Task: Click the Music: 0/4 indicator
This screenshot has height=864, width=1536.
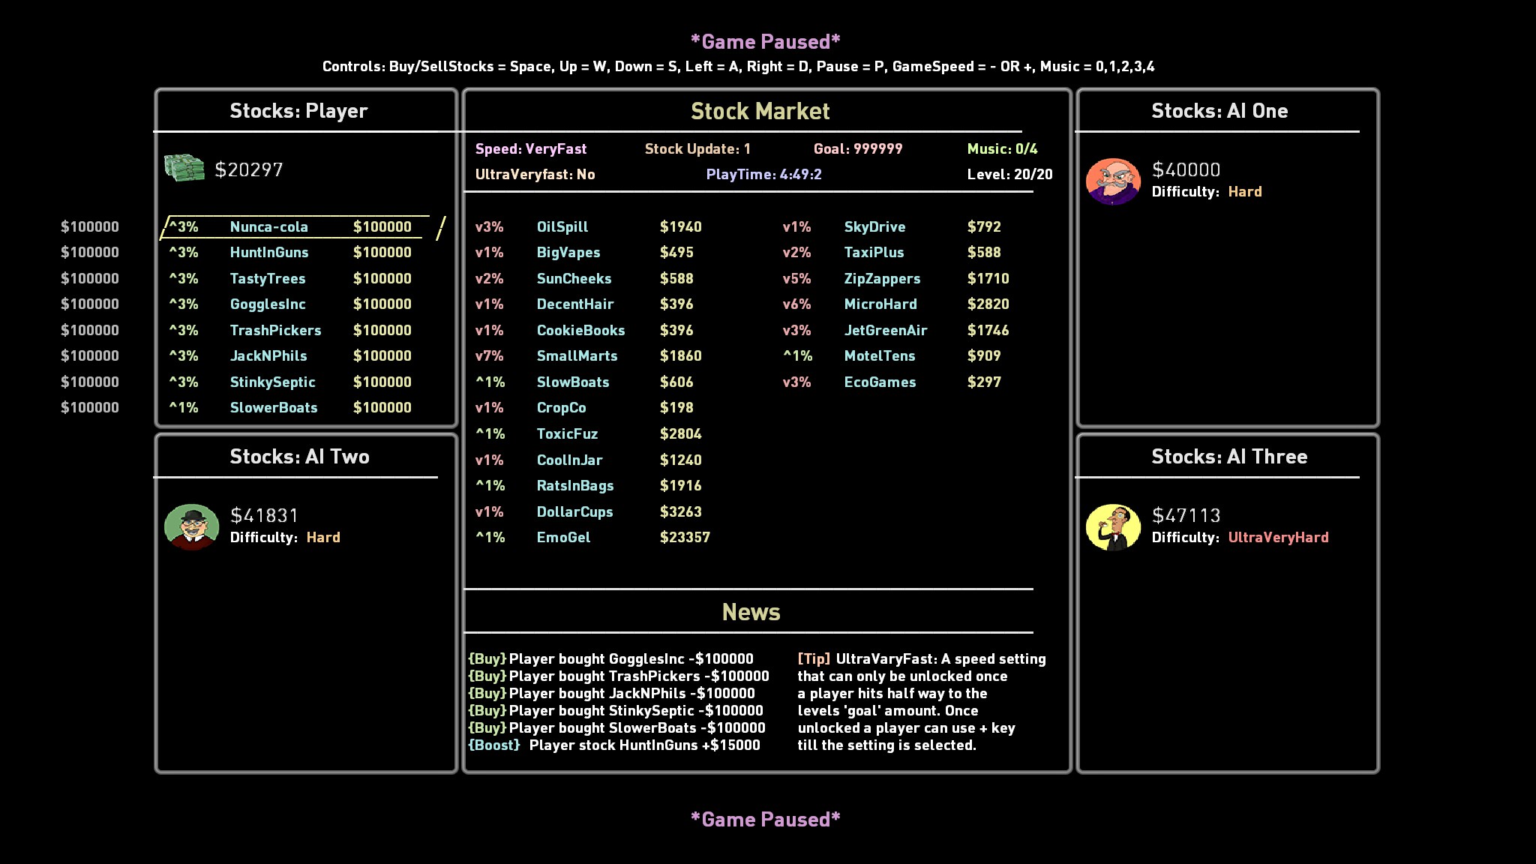Action: coord(1002,149)
